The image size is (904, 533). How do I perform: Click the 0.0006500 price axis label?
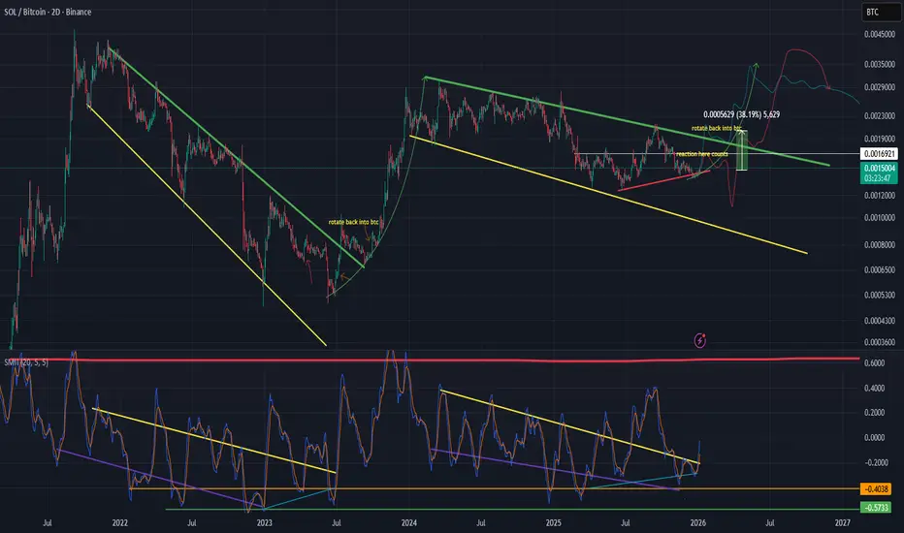(880, 269)
